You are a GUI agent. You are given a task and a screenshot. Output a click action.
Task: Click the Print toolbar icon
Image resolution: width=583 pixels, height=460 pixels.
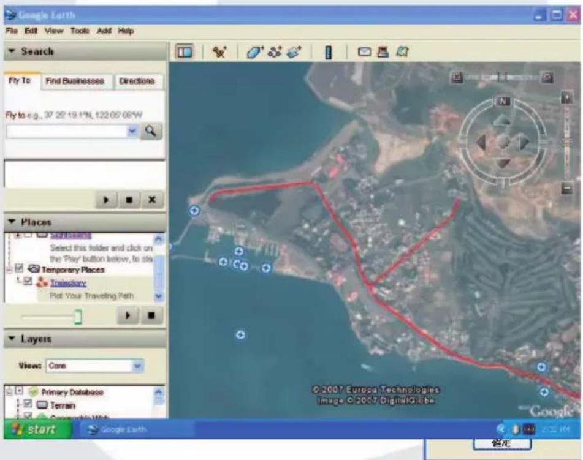(383, 51)
